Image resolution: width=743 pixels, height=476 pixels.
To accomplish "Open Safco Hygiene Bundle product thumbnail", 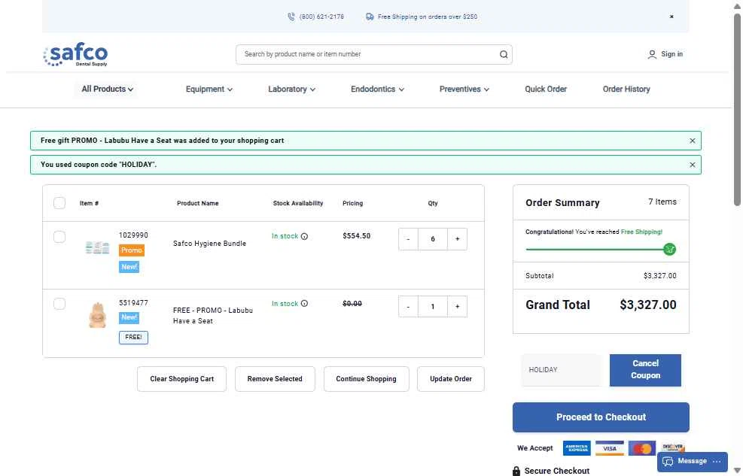I will (97, 247).
